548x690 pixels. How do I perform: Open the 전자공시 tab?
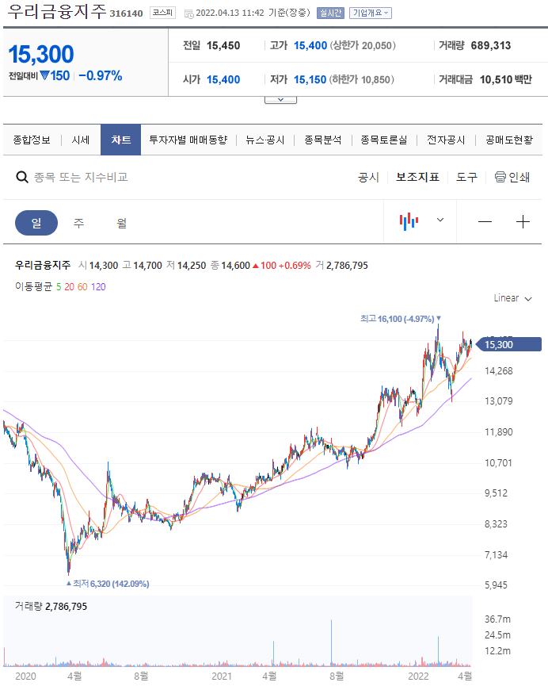coord(446,140)
